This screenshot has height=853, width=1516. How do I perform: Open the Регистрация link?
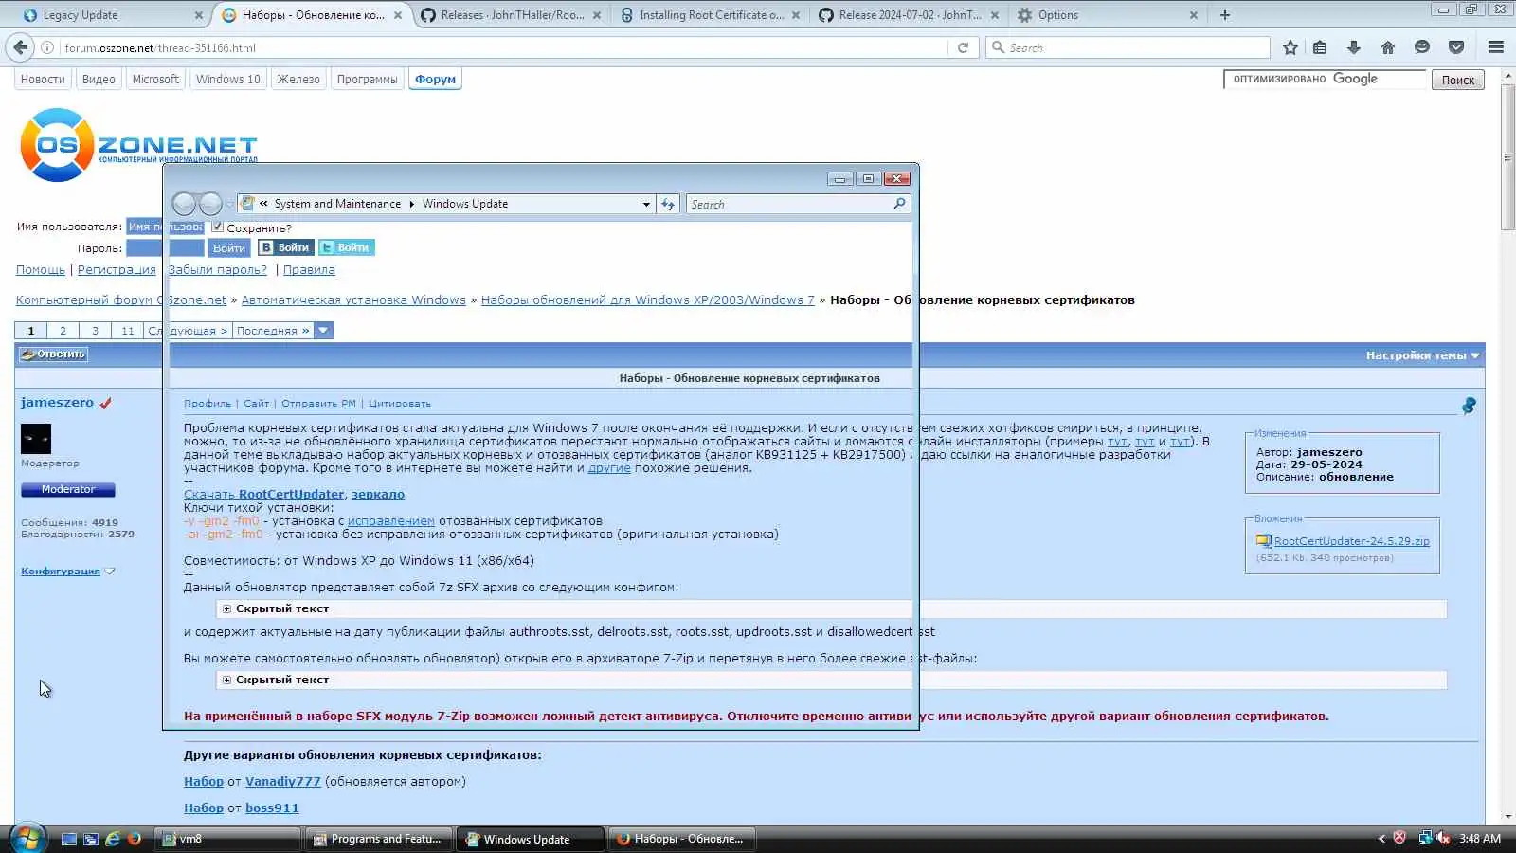point(117,270)
